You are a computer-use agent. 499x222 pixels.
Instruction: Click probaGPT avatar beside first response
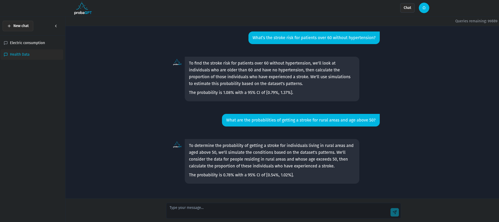(x=177, y=62)
